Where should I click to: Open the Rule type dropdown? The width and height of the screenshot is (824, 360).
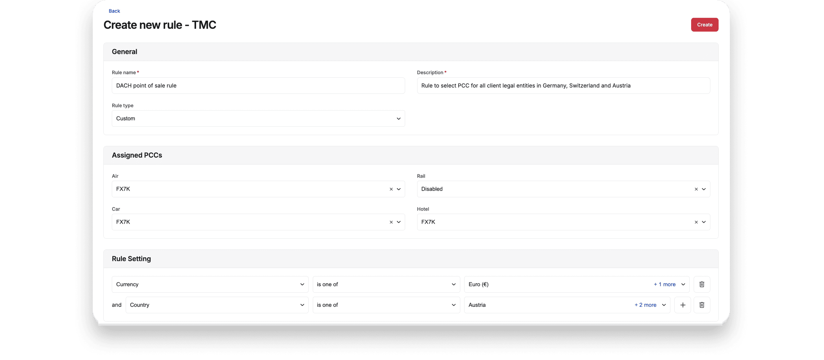(x=258, y=119)
